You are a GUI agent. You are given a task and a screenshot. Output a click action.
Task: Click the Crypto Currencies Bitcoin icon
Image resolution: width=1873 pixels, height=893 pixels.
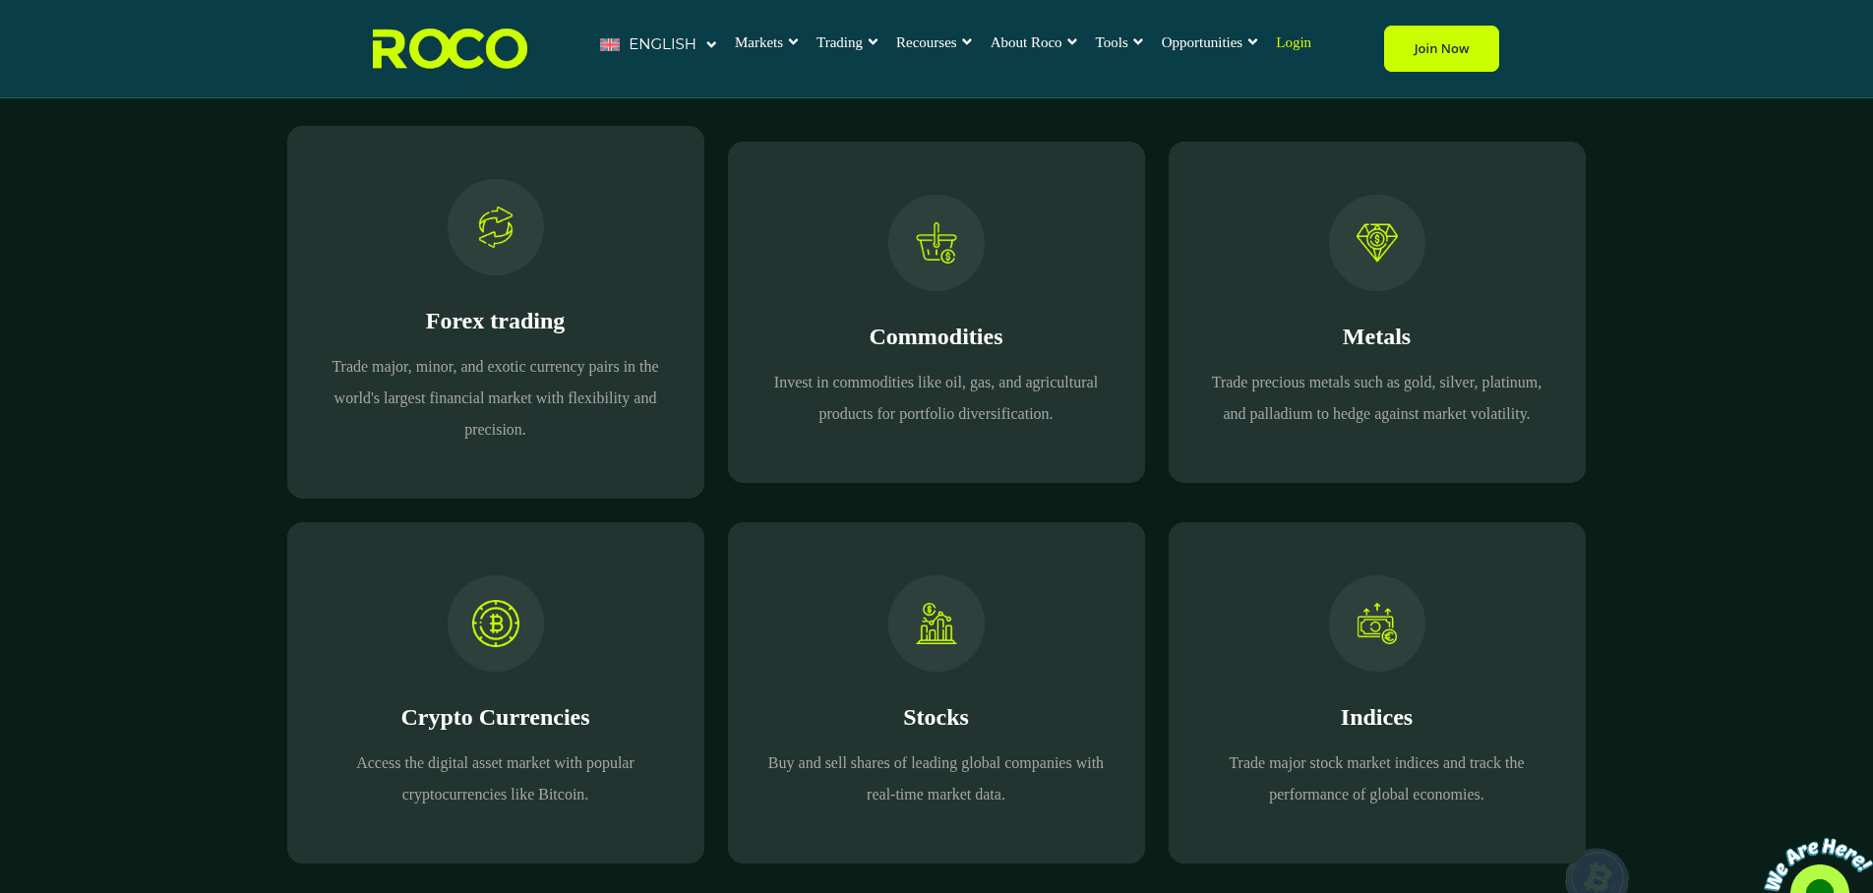point(495,624)
